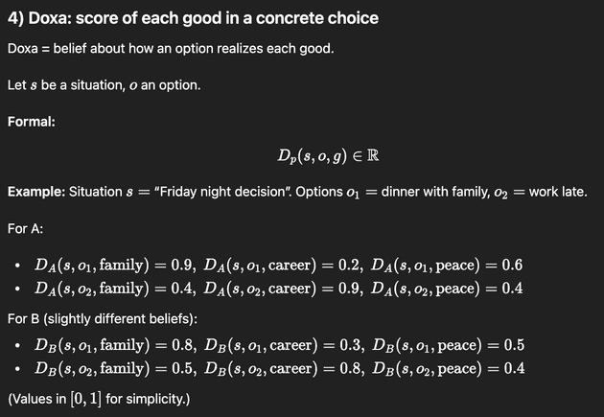Click the 'For B (slightly different beliefs)' line

point(103,319)
